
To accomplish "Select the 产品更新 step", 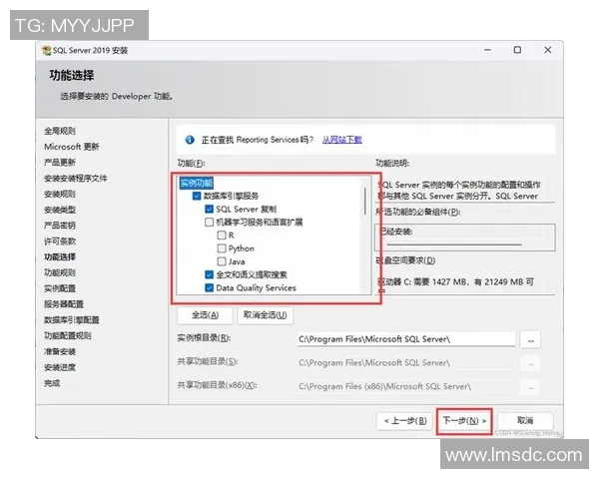I will (x=60, y=163).
